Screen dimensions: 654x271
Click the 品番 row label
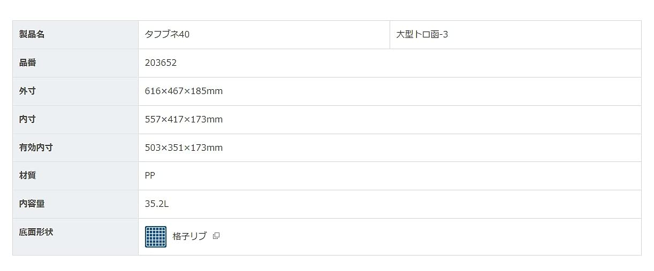pos(28,63)
